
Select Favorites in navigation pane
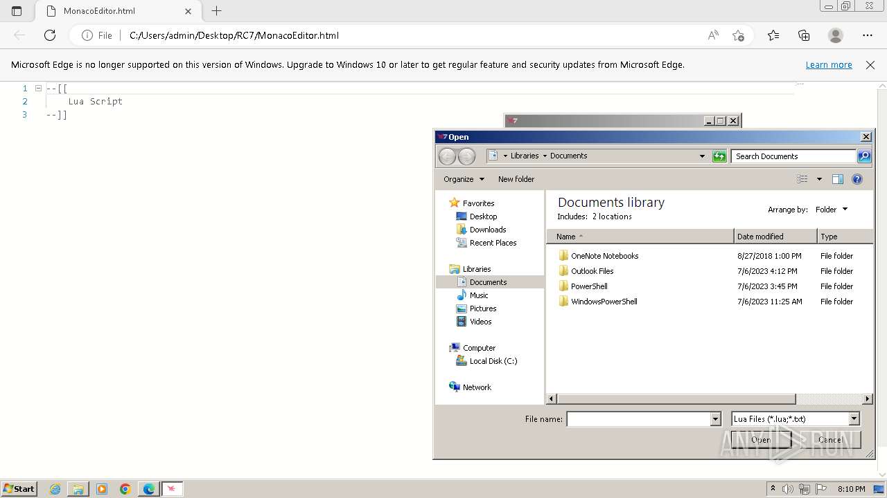pyautogui.click(x=478, y=203)
